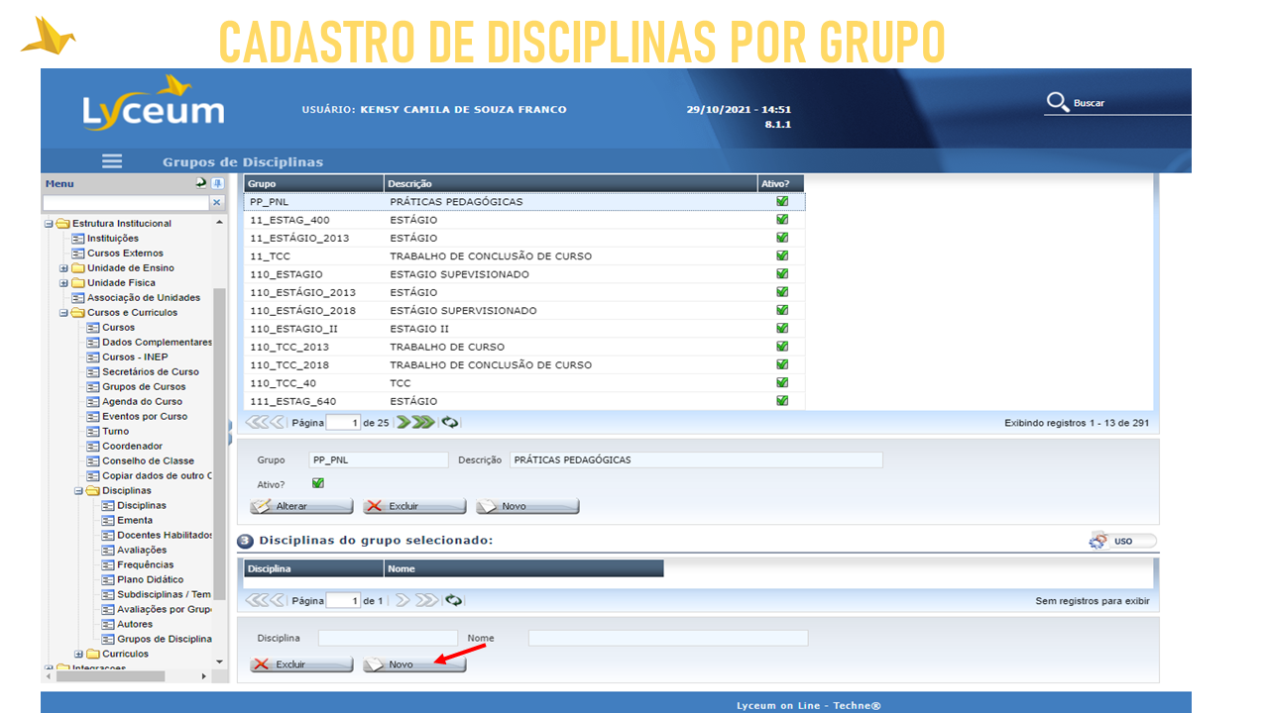The image size is (1269, 713).
Task: Click the page number field in groups grid
Action: (x=343, y=422)
